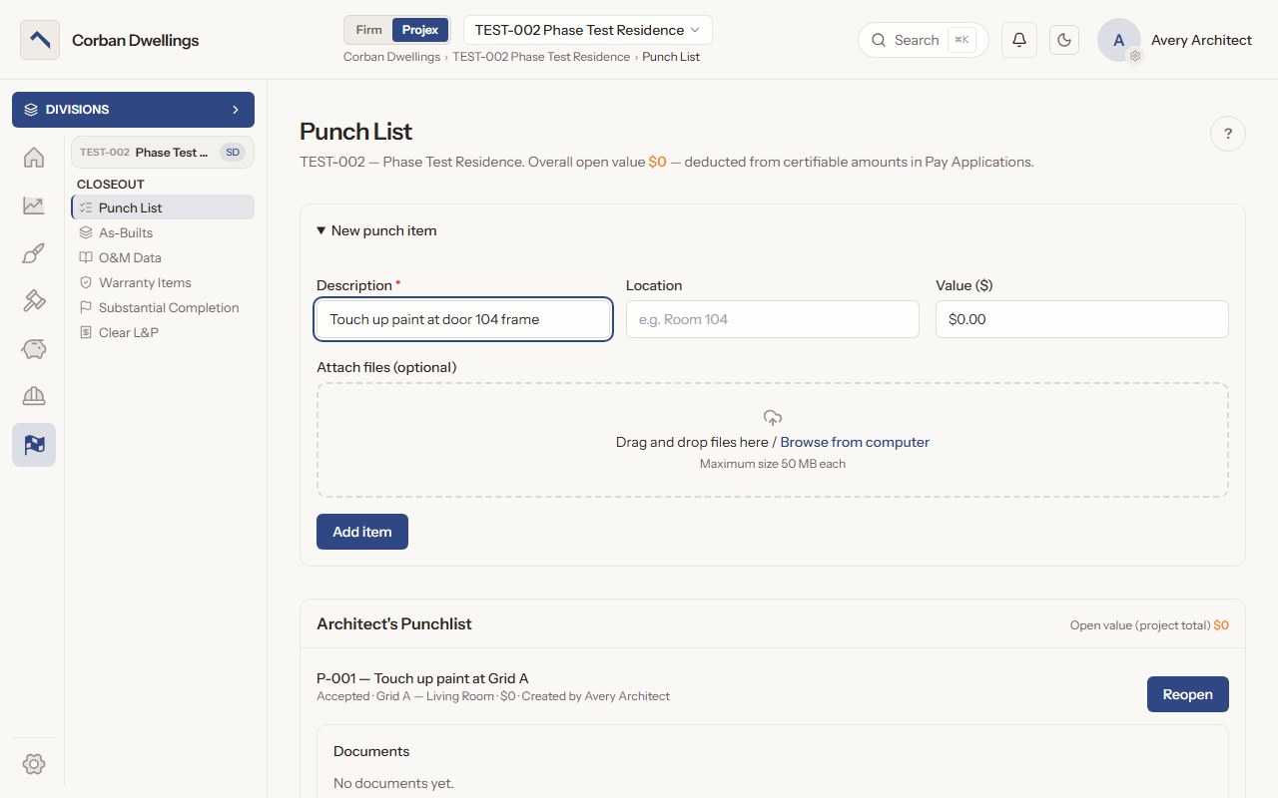The width and height of the screenshot is (1278, 798).
Task: Click the Punch List breadcrumb text
Action: (x=671, y=57)
